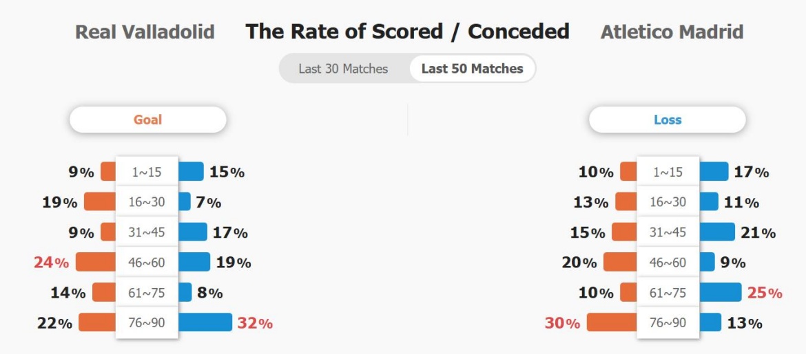
Task: Click the blue 21% Loss bar at 31~45
Action: [717, 232]
